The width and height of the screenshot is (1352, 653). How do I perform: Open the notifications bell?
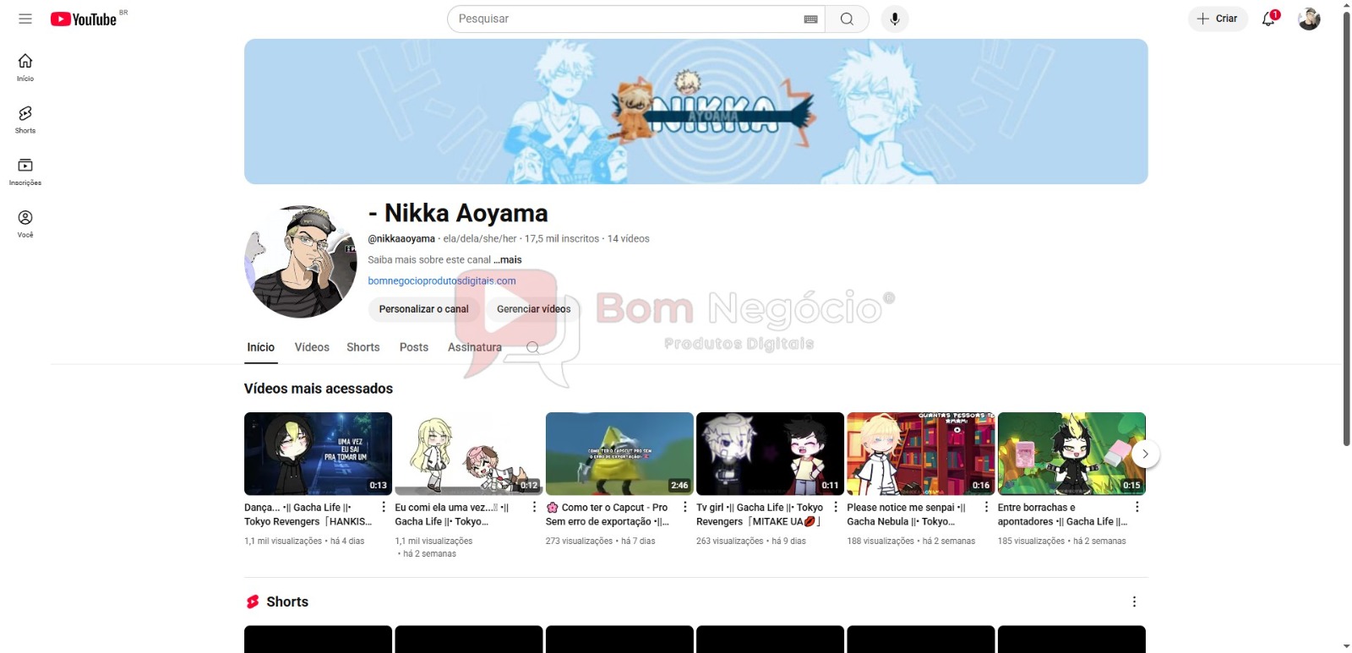(x=1268, y=19)
